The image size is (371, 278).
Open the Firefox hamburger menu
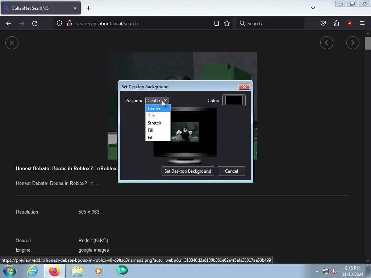coord(362,23)
